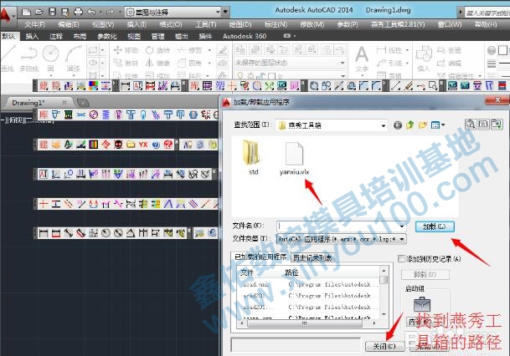
Task: Open the 文件名 combo box dropdown arrow
Action: pos(402,226)
